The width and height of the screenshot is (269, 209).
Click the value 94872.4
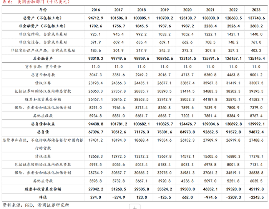[x=256, y=132]
